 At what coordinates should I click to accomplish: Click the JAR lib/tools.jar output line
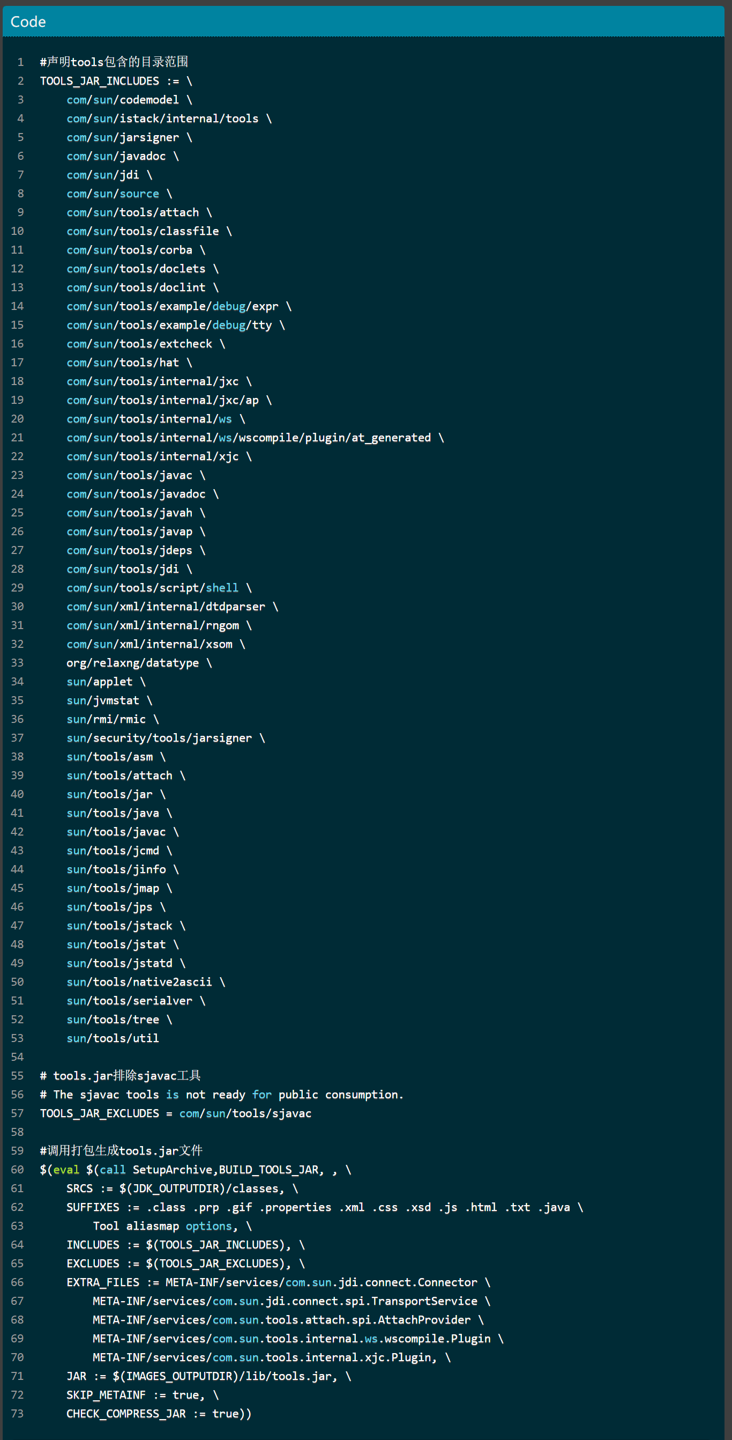[210, 1377]
